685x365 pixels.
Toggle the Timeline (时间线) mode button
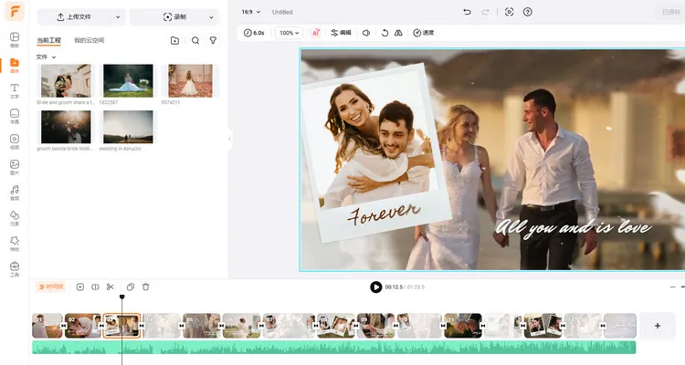click(x=50, y=287)
